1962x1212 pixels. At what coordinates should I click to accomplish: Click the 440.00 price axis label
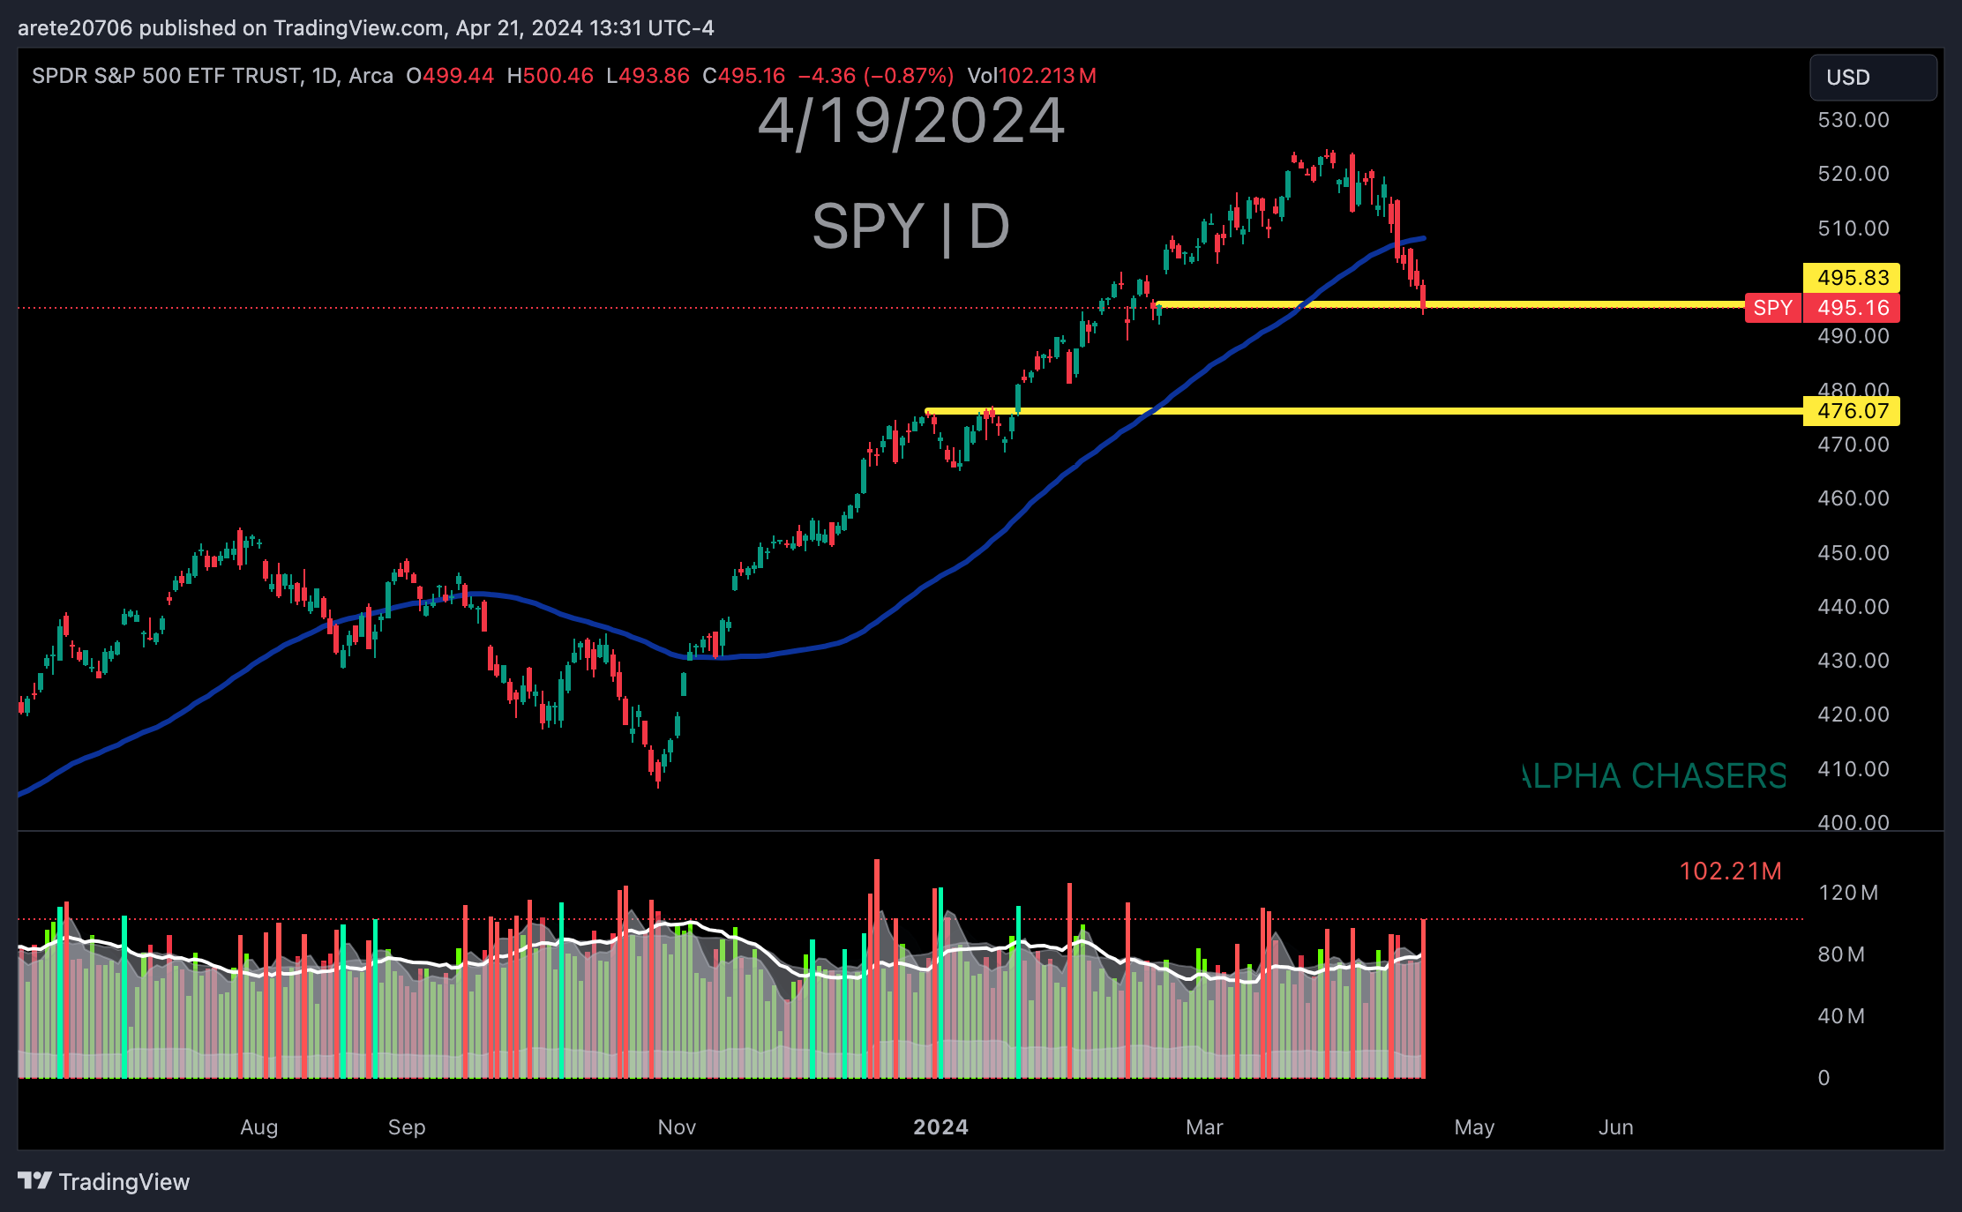click(1853, 607)
